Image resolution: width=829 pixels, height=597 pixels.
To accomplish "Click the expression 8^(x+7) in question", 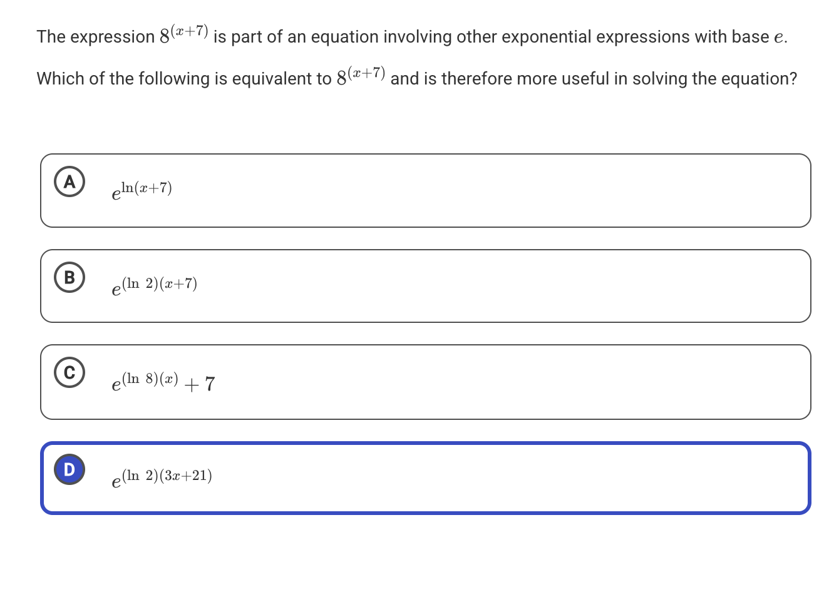I will click(183, 34).
